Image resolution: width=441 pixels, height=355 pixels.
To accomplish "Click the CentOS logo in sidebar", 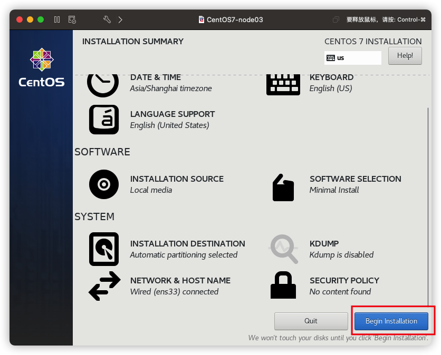I will click(x=42, y=67).
